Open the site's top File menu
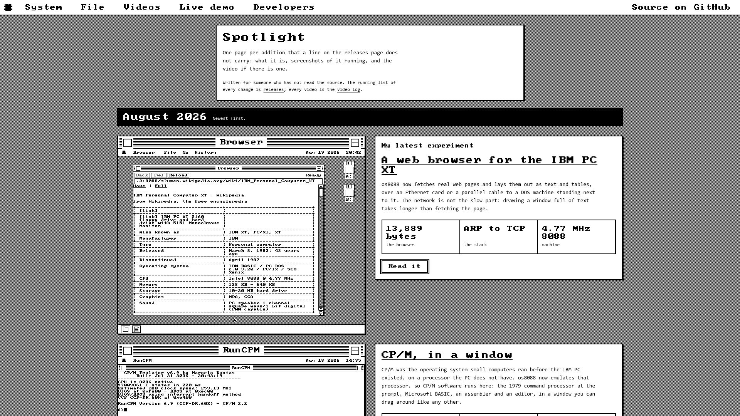This screenshot has height=416, width=740. point(92,7)
